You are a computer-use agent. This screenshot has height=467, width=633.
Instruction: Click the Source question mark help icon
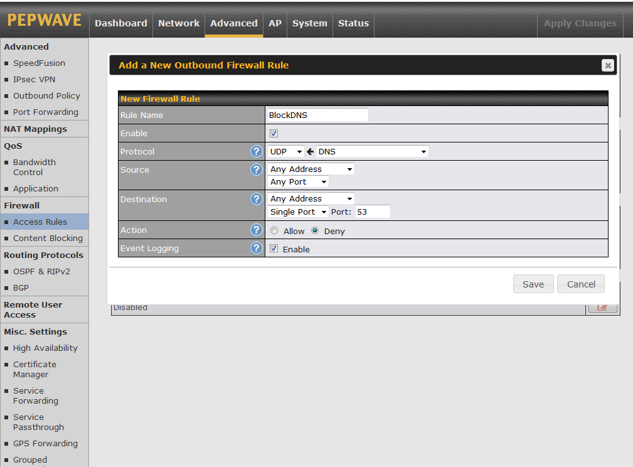pyautogui.click(x=256, y=169)
